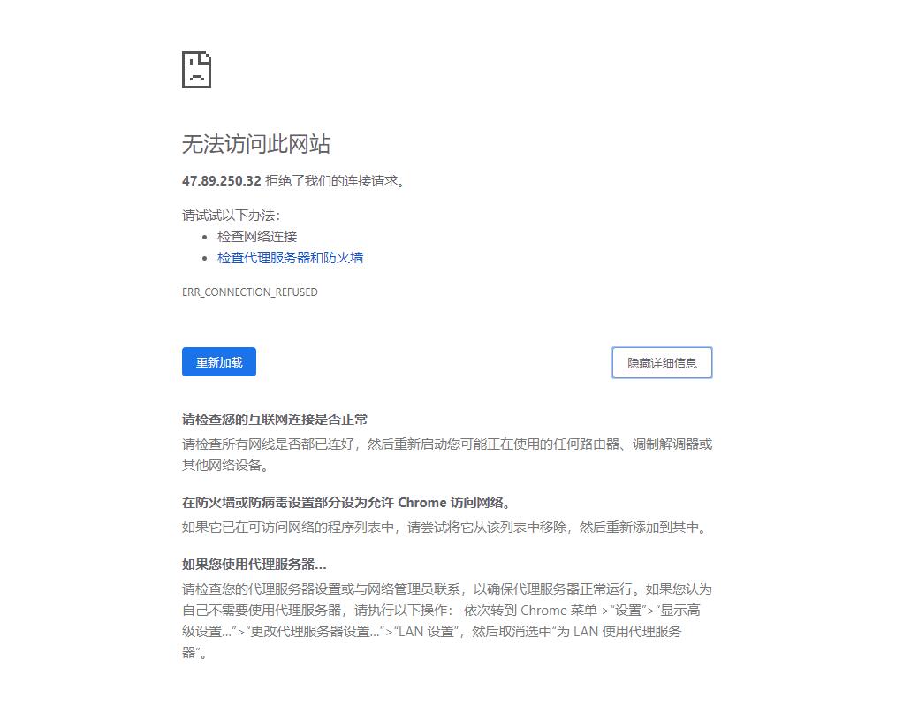Image resolution: width=911 pixels, height=721 pixels.
Task: Click the ERR_CONNECTION_REFUSED error code
Action: (x=250, y=292)
